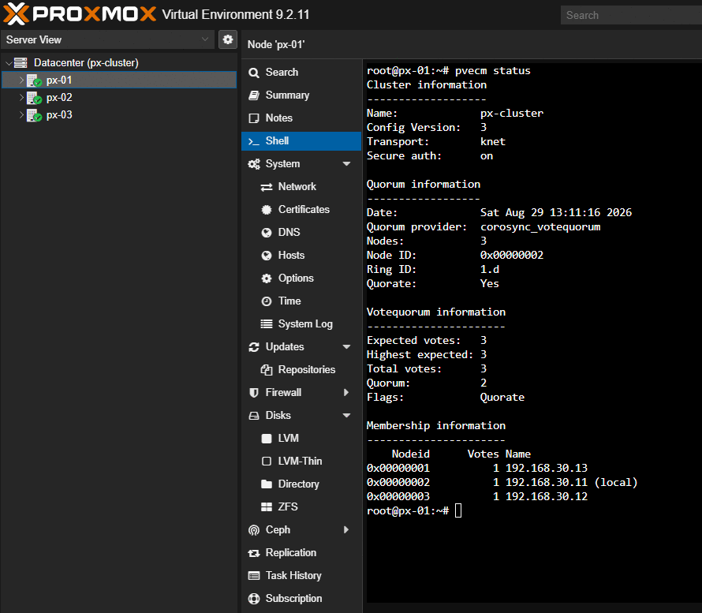Click the LVM-Thin outlined square icon
This screenshot has width=702, height=613.
pos(267,462)
